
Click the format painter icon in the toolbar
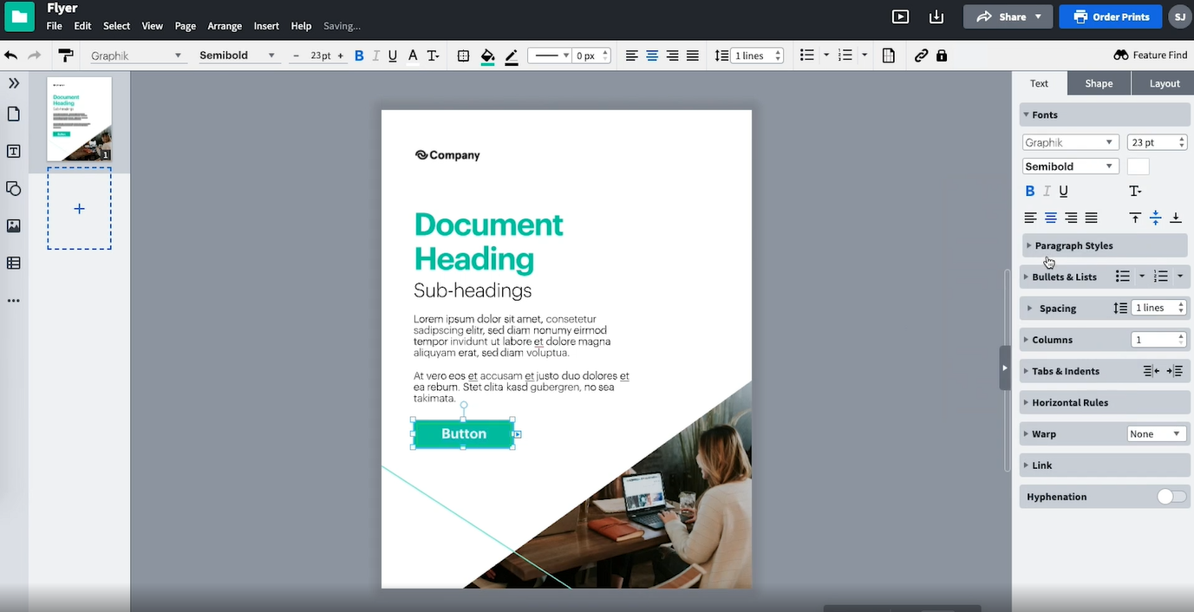click(x=66, y=55)
